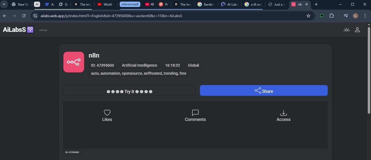
Task: Select the Artificial Intelligence category tag
Action: pyautogui.click(x=140, y=65)
